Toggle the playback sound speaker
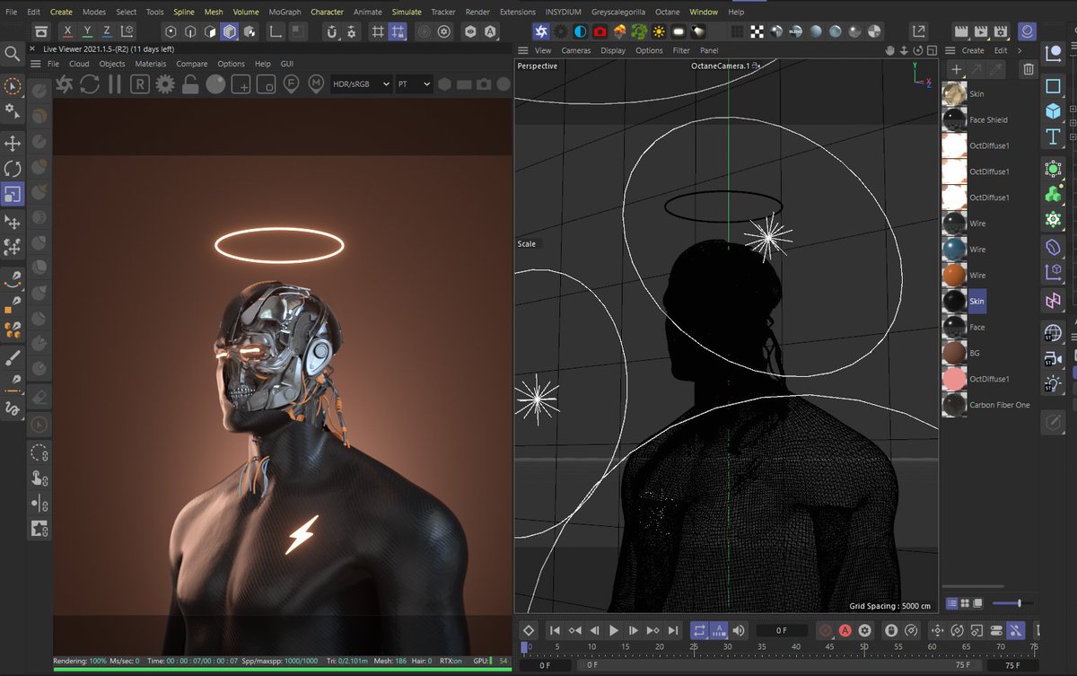The width and height of the screenshot is (1077, 676). [739, 631]
